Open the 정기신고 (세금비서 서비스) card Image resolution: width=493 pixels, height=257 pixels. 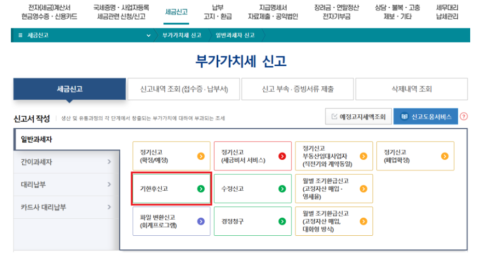(253, 156)
